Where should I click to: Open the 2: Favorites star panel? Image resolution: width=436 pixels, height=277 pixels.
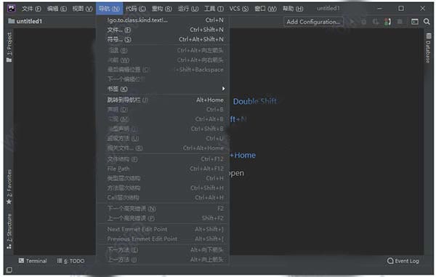tap(9, 187)
